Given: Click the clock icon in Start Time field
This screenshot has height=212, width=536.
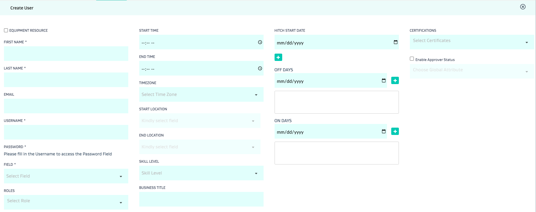Looking at the screenshot, I should click(x=260, y=42).
